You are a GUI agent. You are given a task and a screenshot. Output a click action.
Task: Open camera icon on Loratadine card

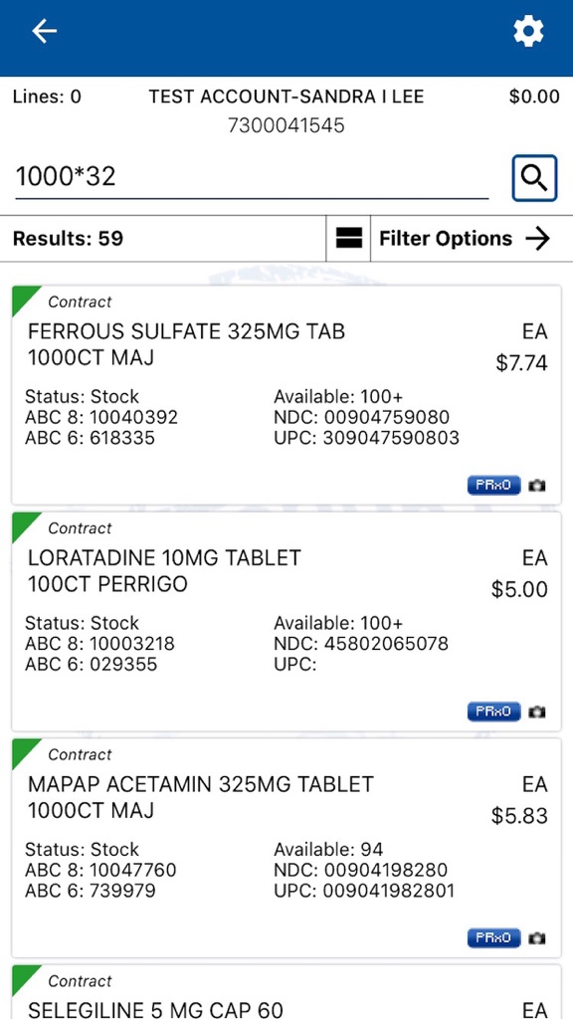click(x=536, y=712)
